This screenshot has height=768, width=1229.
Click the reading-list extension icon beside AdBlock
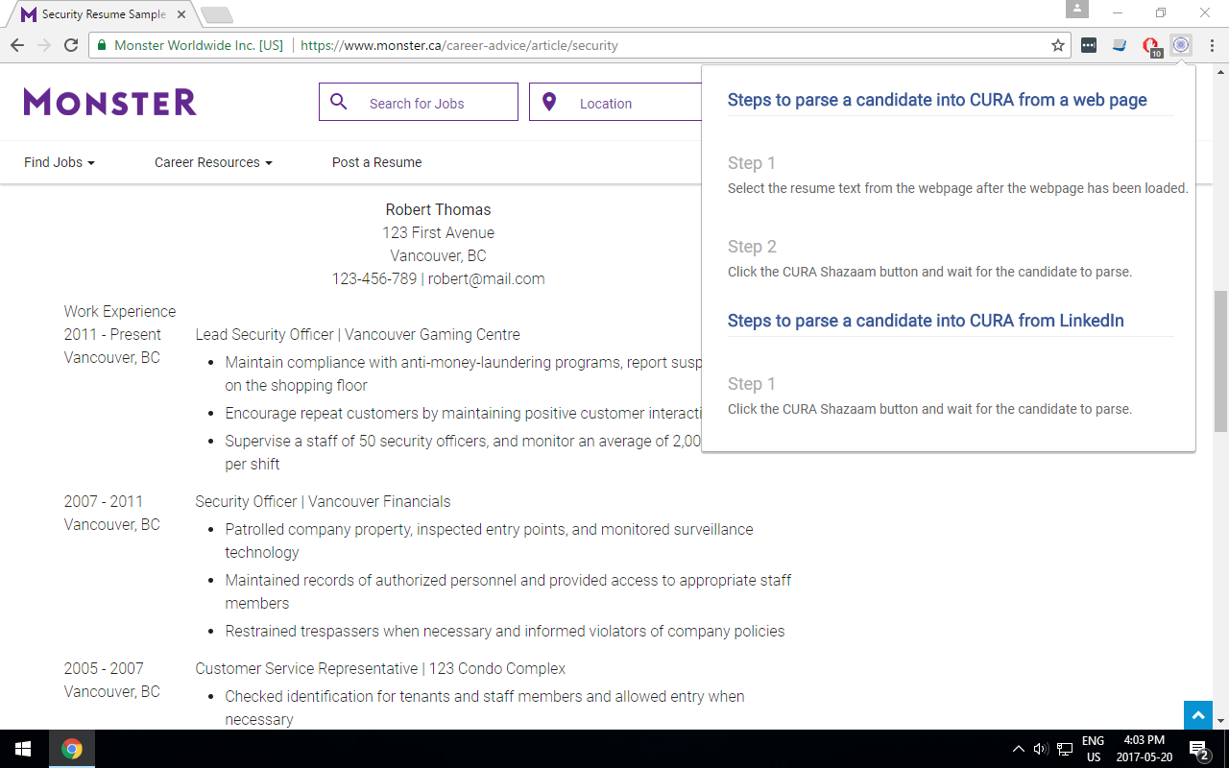(1119, 44)
